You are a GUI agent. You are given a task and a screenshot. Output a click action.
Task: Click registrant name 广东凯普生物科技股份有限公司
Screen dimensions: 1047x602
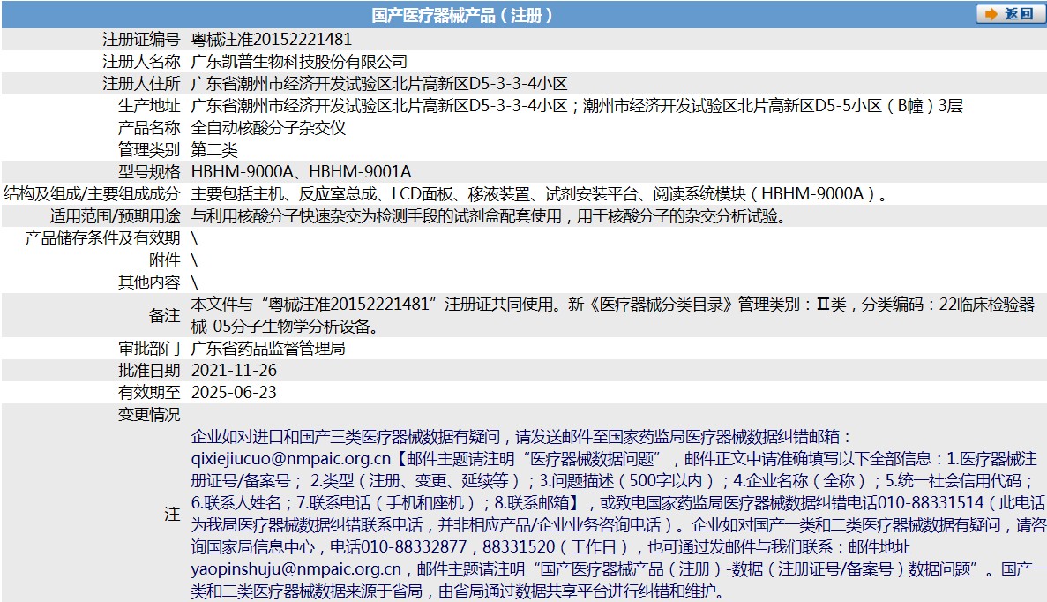[299, 62]
